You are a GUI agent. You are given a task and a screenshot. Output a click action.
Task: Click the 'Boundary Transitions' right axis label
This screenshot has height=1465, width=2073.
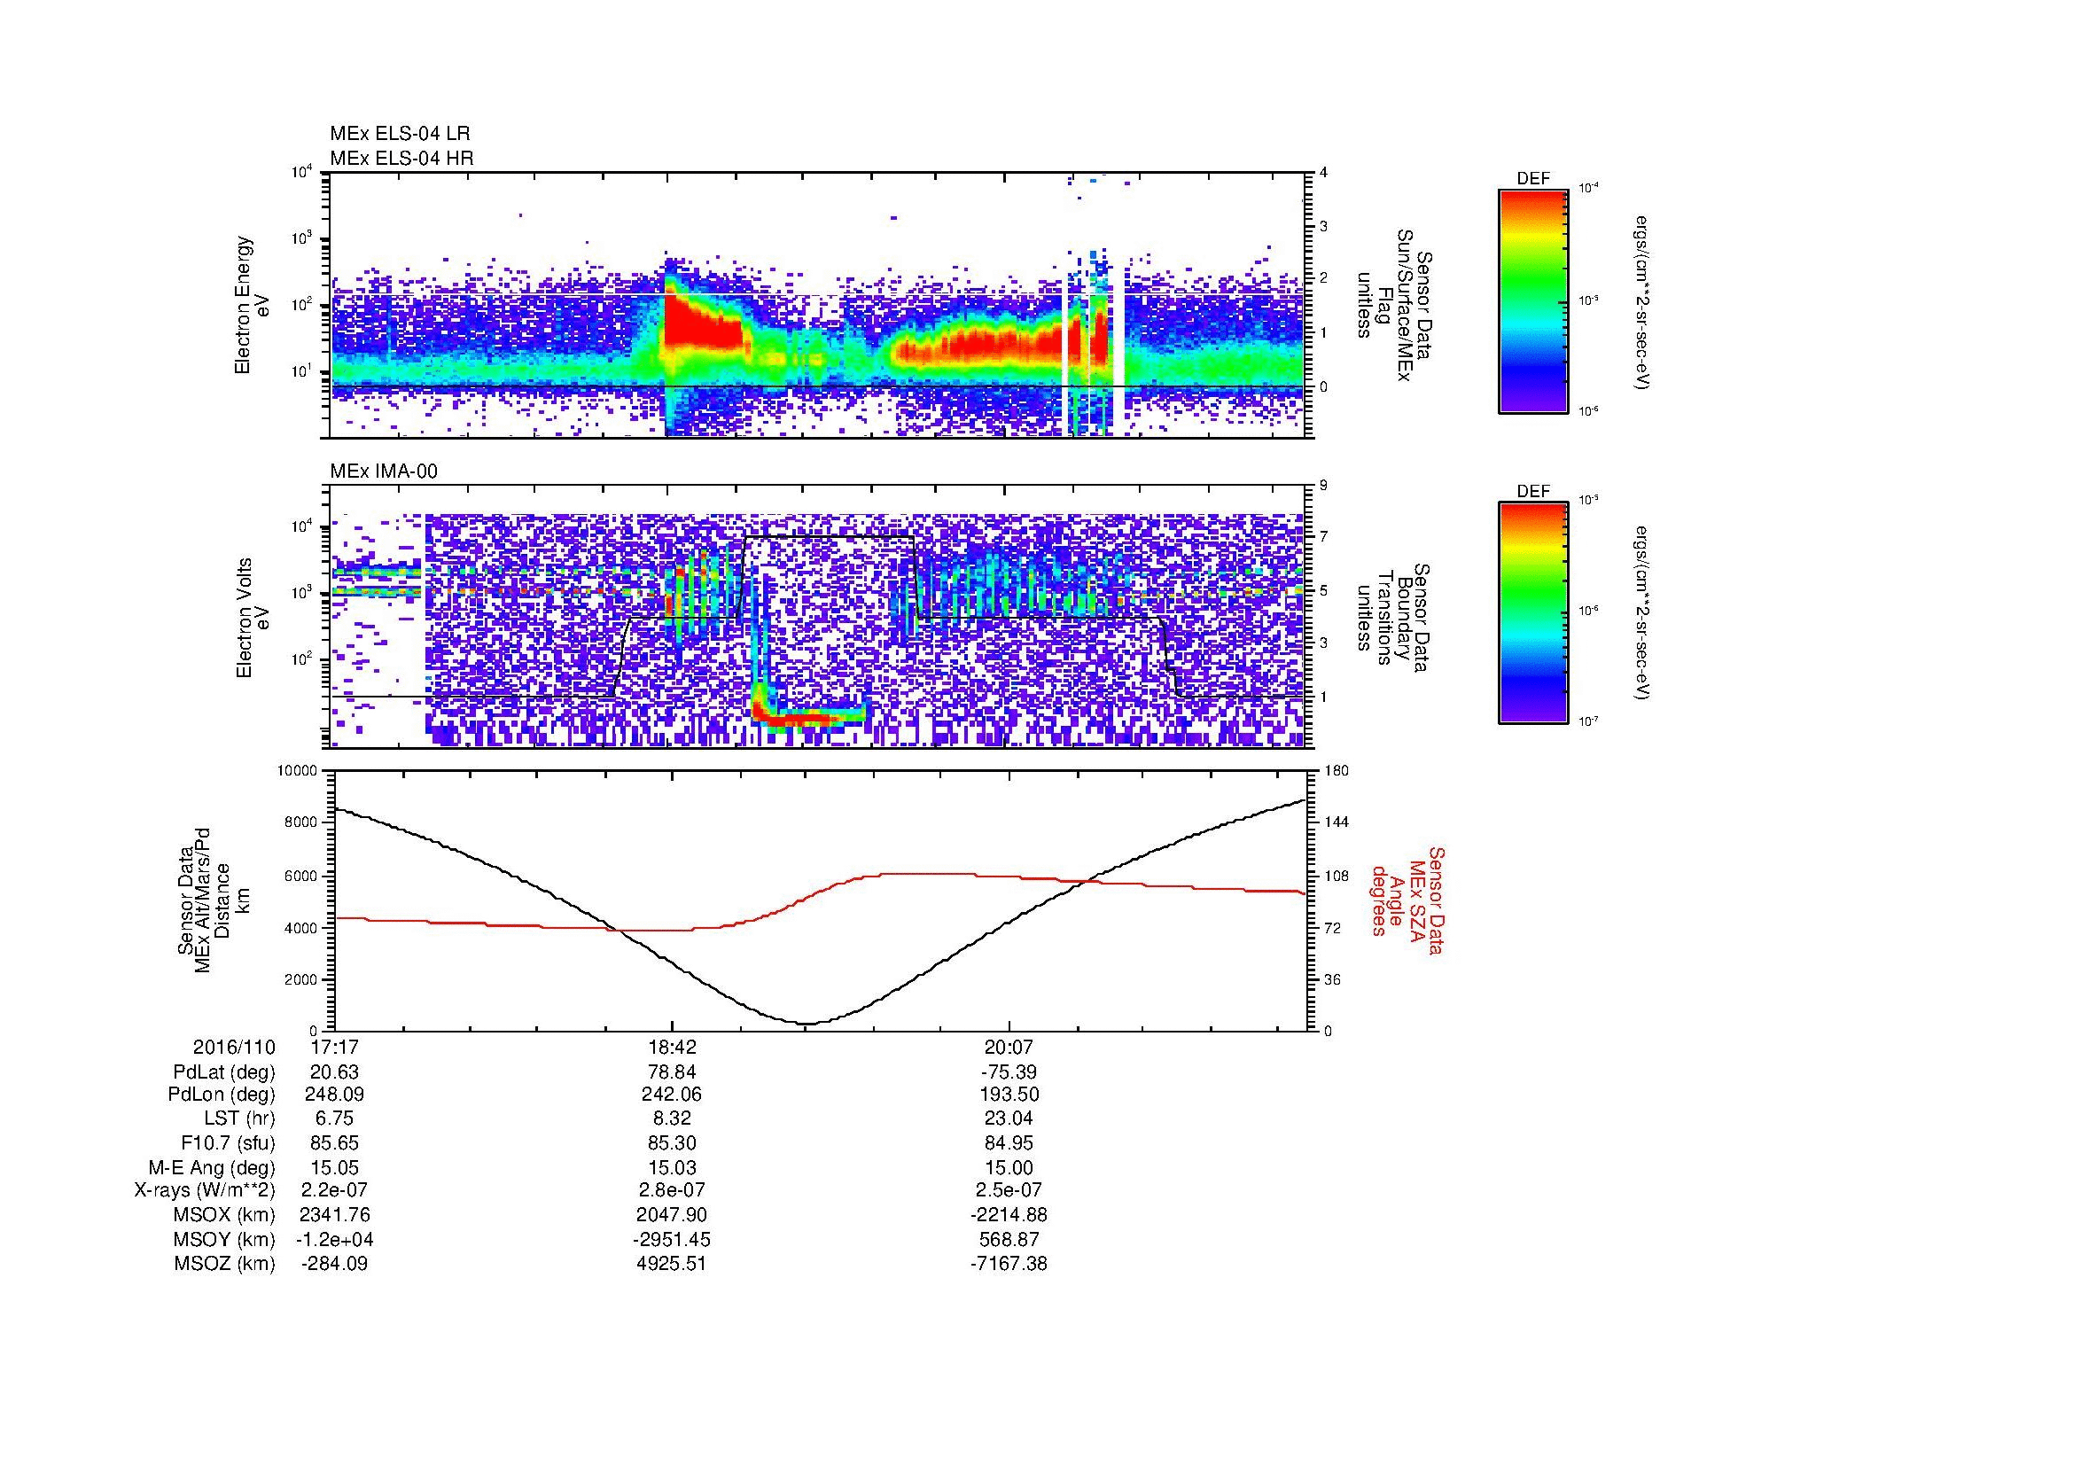point(1394,619)
